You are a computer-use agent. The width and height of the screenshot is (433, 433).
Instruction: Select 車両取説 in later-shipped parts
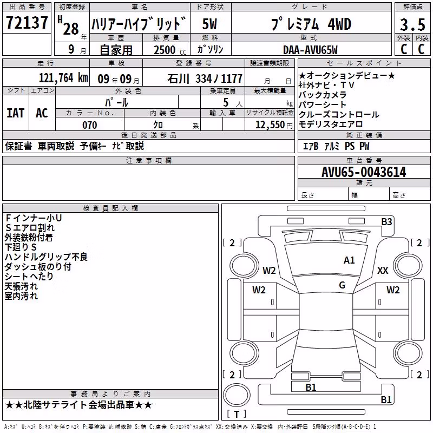56,146
